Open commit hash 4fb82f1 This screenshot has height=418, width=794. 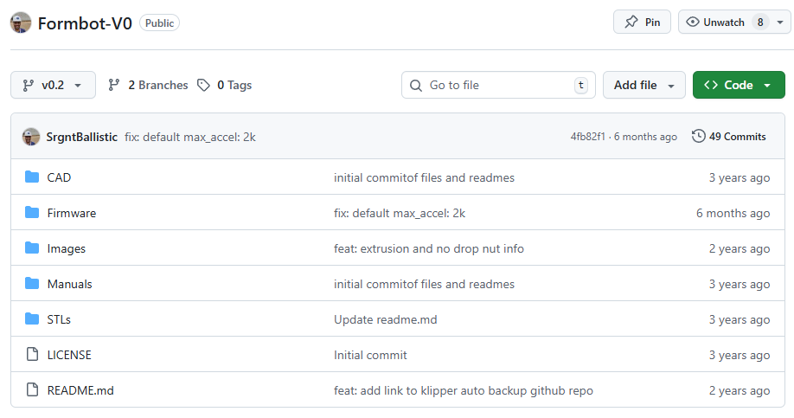click(587, 136)
